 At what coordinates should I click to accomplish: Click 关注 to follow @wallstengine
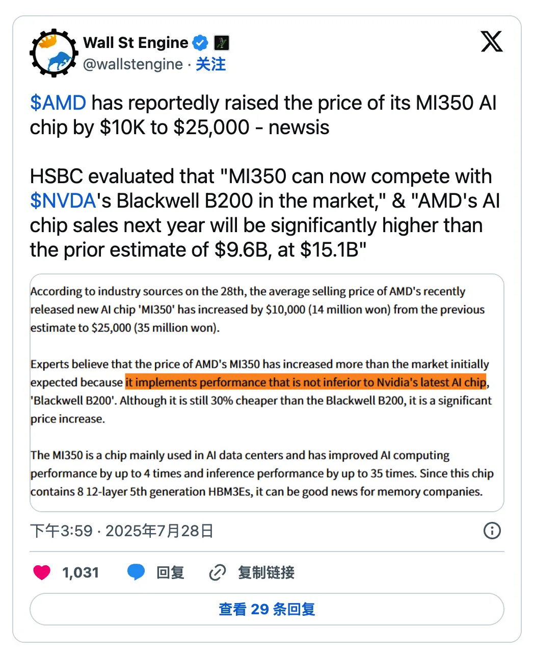[211, 64]
